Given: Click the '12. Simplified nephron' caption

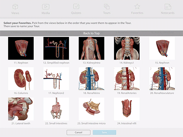Looking at the screenshot, I should click(56, 63).
